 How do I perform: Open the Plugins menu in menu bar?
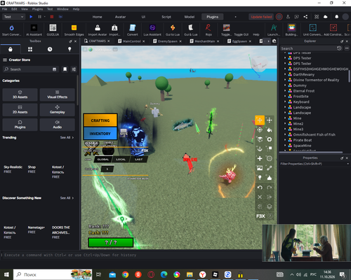[37, 9]
